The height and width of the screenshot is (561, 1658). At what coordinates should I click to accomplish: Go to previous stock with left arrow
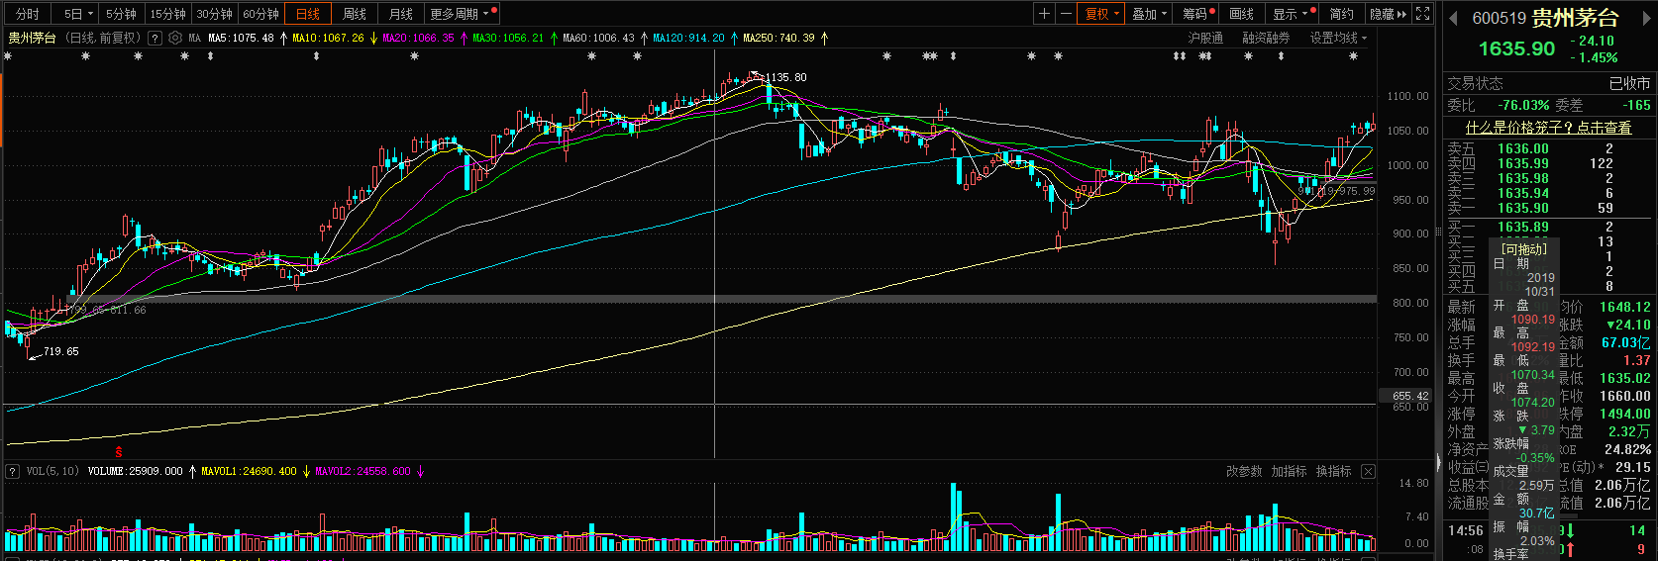(1454, 18)
